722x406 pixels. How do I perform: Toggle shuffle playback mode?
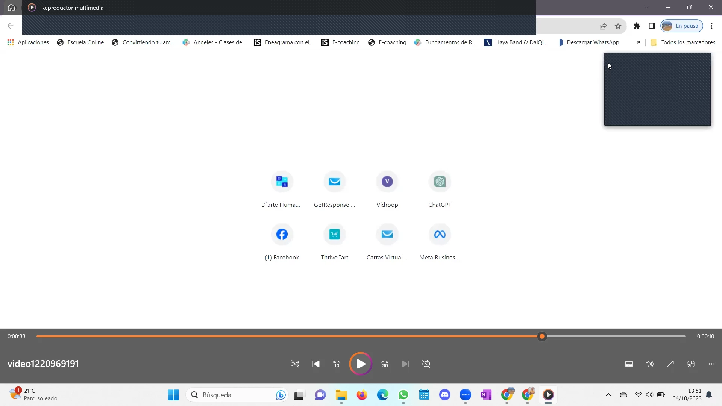[x=295, y=364]
